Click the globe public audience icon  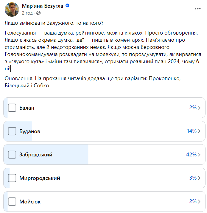coord(38,13)
